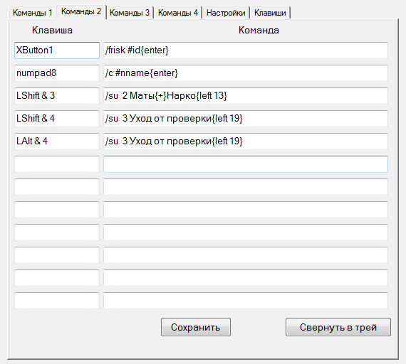406x364 pixels.
Task: Click the LAlt & 4 key field
Action: (x=57, y=141)
